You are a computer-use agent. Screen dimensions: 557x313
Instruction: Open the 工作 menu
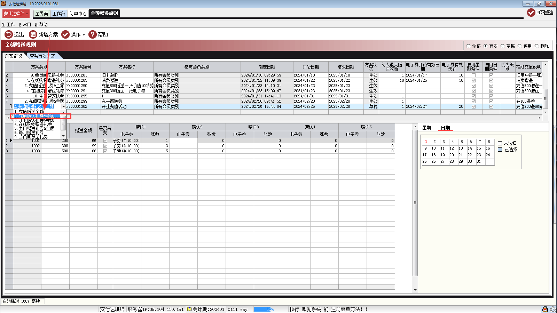coord(9,24)
